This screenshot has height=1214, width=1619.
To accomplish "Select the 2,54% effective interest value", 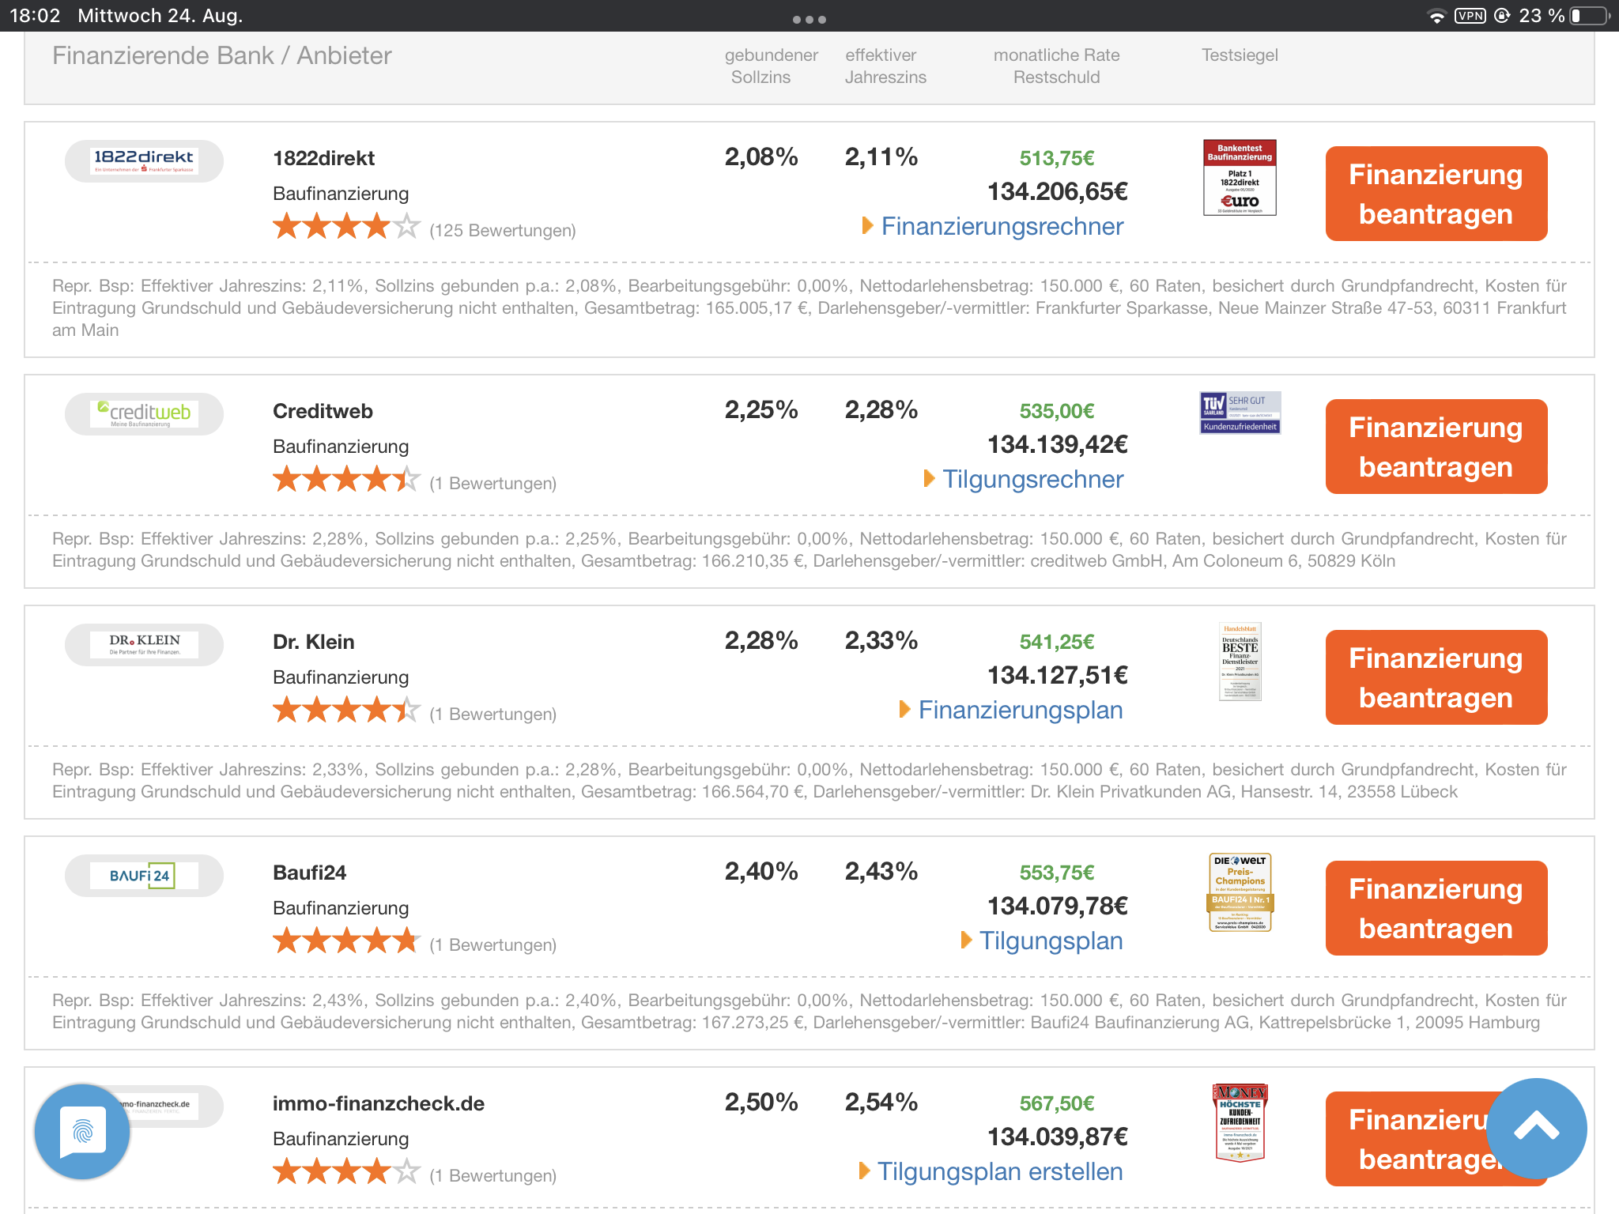I will click(881, 1102).
